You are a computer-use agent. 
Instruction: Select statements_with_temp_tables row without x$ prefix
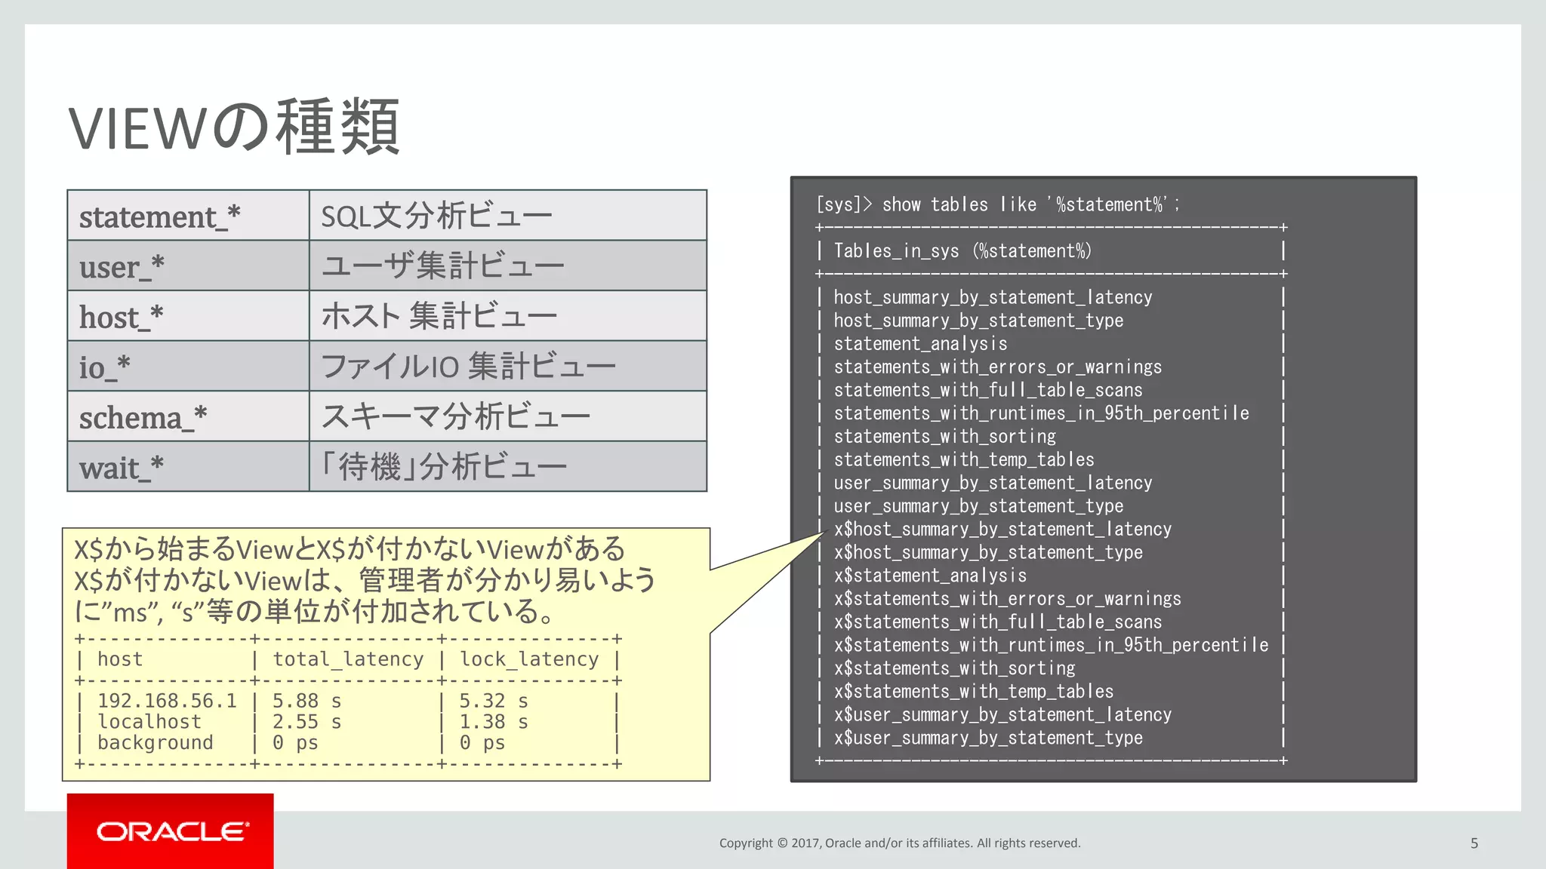point(964,459)
